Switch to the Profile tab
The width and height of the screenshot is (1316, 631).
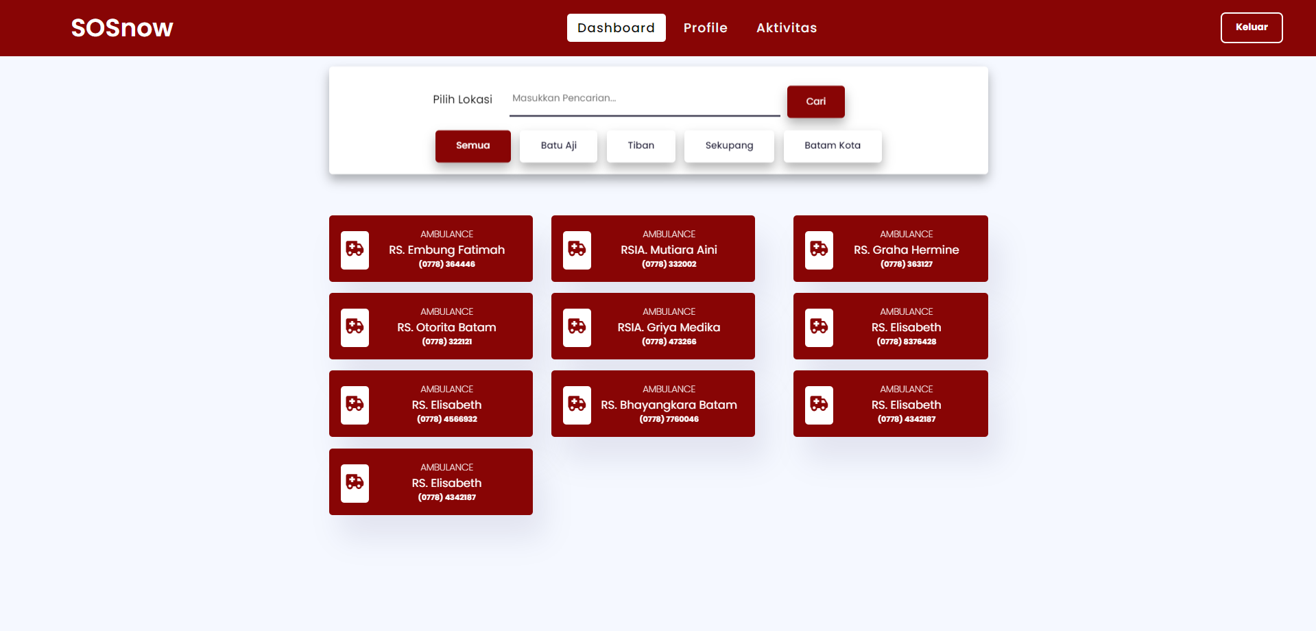coord(705,27)
